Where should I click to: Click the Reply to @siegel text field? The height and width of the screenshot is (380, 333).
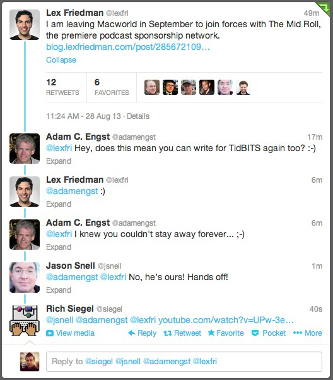click(184, 362)
